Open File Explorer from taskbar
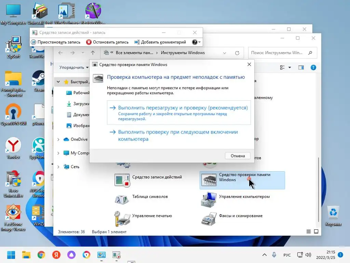350x263 pixels. point(26,255)
